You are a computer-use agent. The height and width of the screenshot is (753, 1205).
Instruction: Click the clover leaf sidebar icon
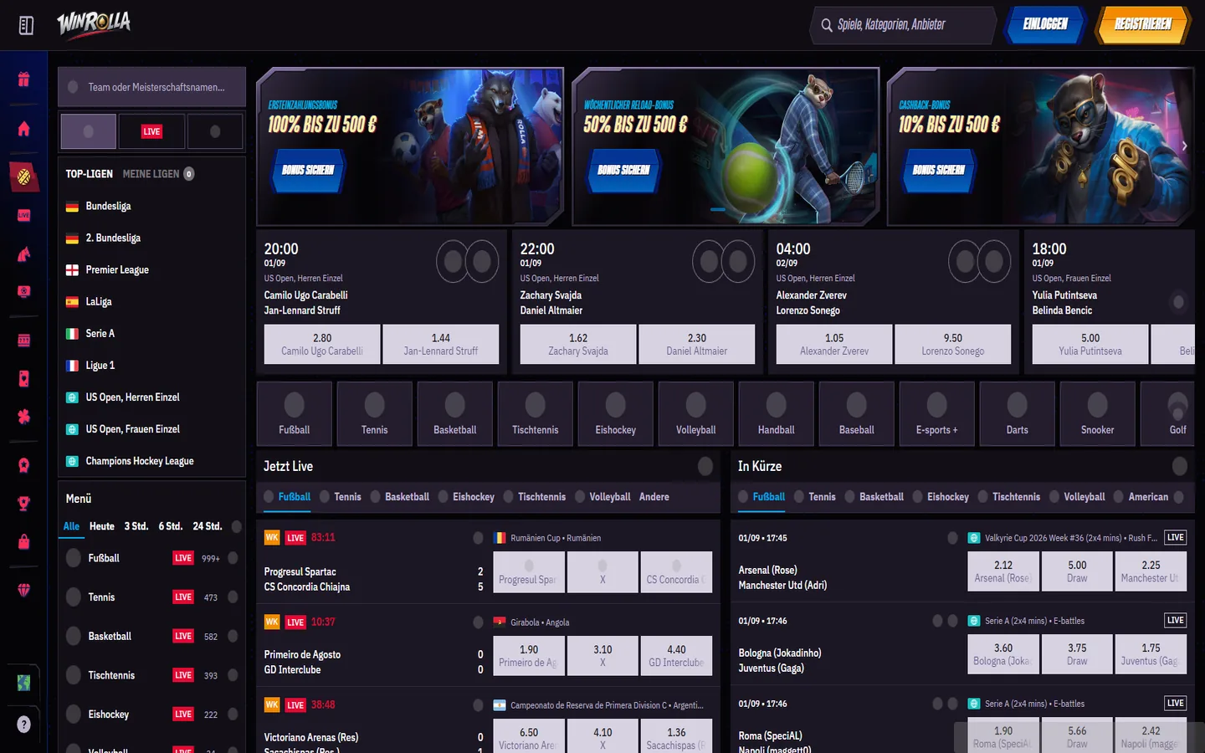point(23,417)
